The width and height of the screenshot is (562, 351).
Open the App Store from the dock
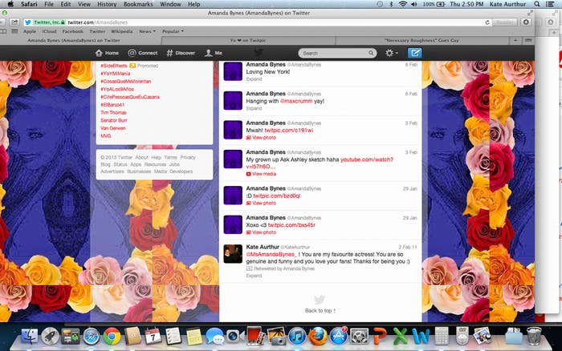click(x=338, y=337)
